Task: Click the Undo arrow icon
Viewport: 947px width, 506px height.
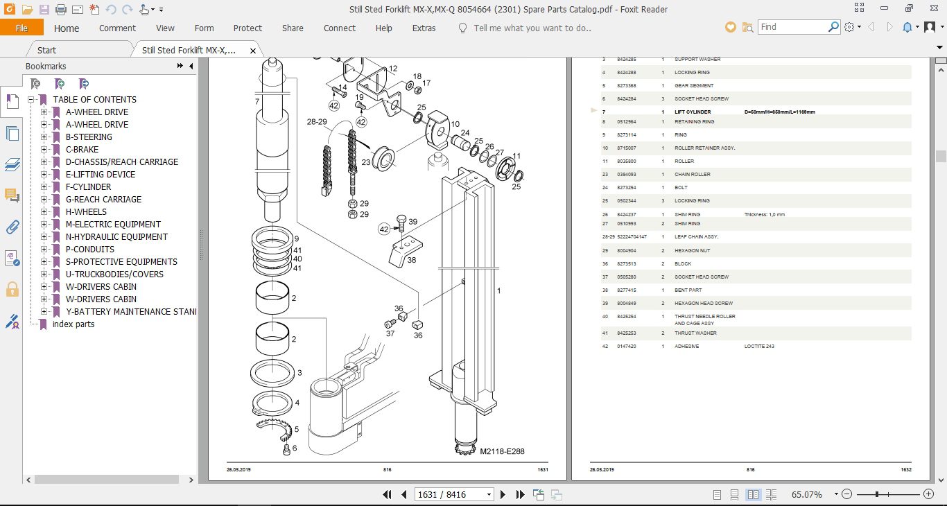Action: 111,10
